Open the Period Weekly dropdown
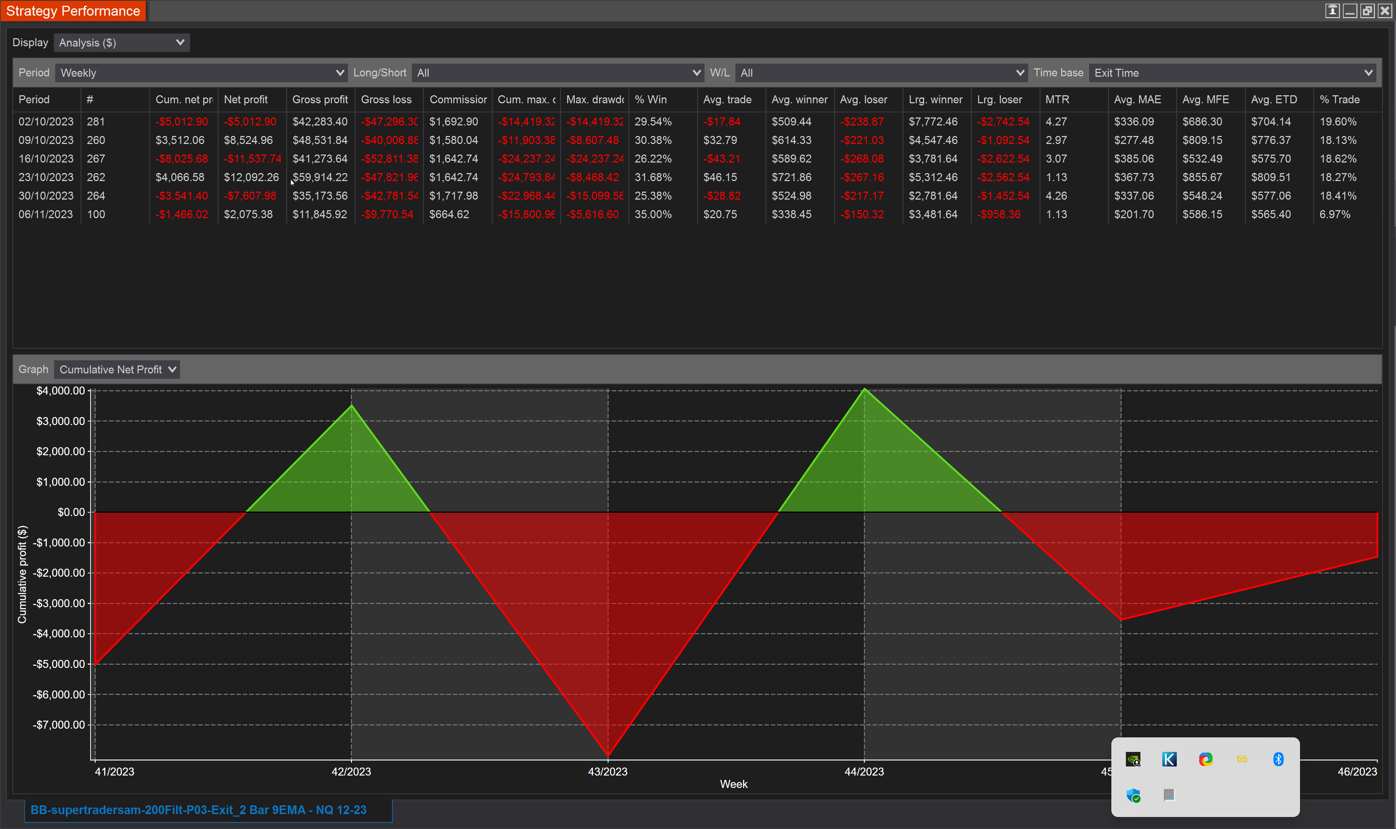1396x829 pixels. (x=201, y=73)
